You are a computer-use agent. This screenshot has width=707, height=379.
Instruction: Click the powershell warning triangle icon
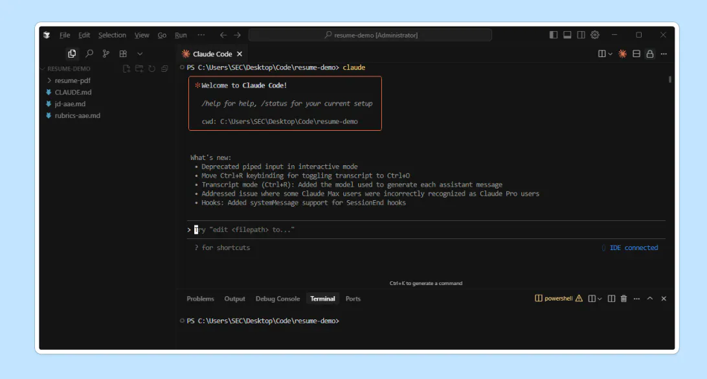click(579, 299)
